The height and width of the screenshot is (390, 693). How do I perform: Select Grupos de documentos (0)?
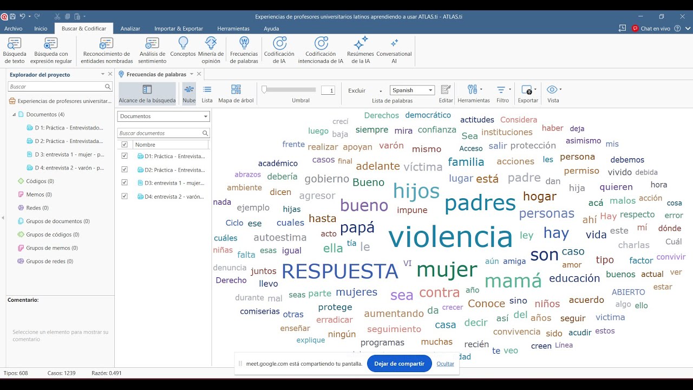pyautogui.click(x=54, y=221)
